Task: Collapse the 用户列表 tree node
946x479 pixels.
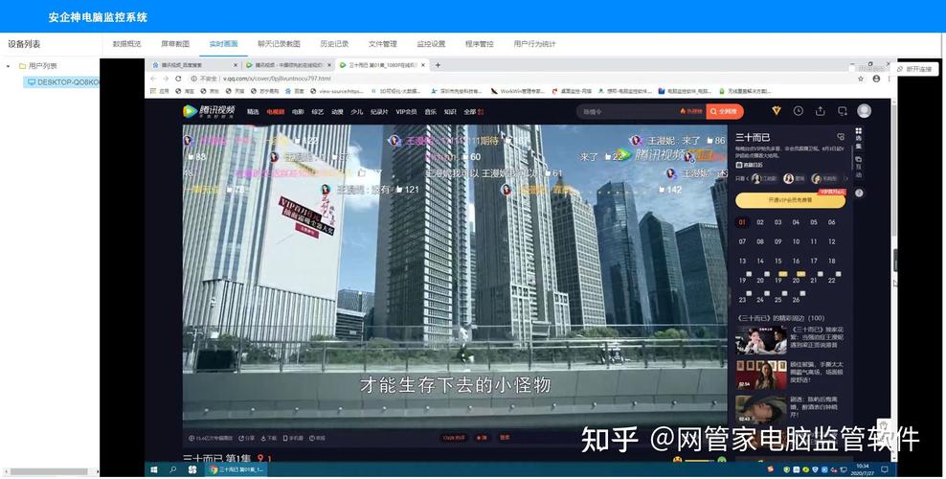Action: [9, 66]
